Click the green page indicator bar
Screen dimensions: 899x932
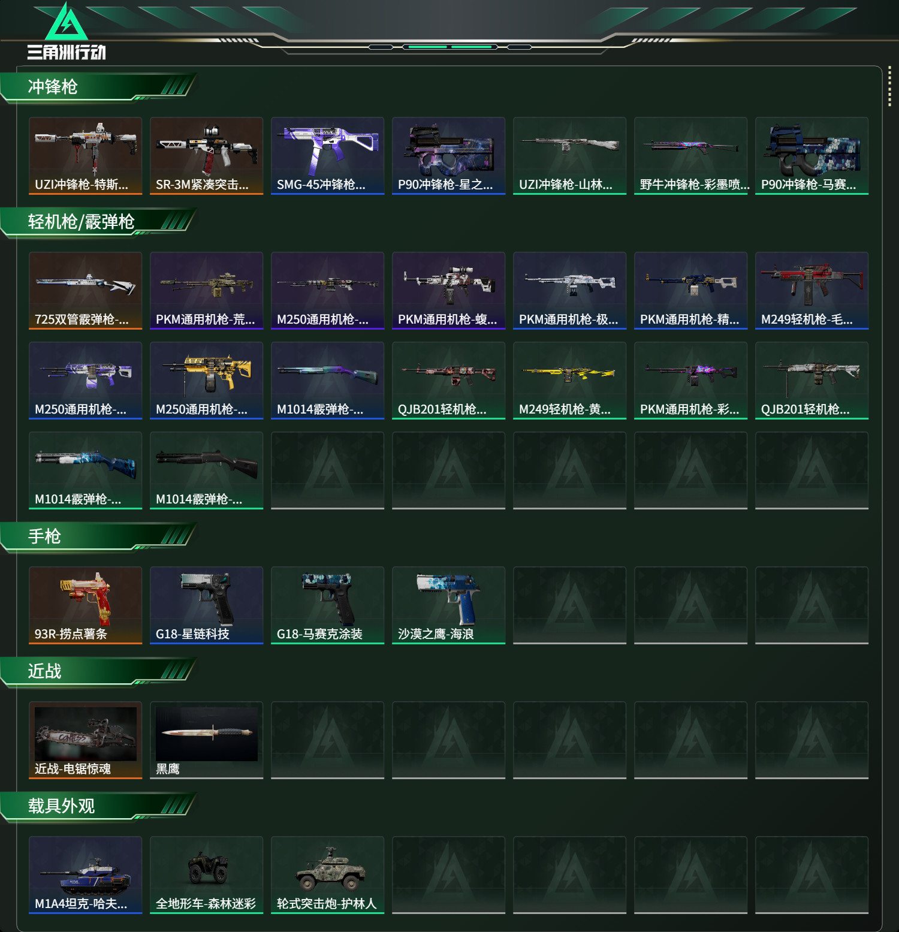450,47
